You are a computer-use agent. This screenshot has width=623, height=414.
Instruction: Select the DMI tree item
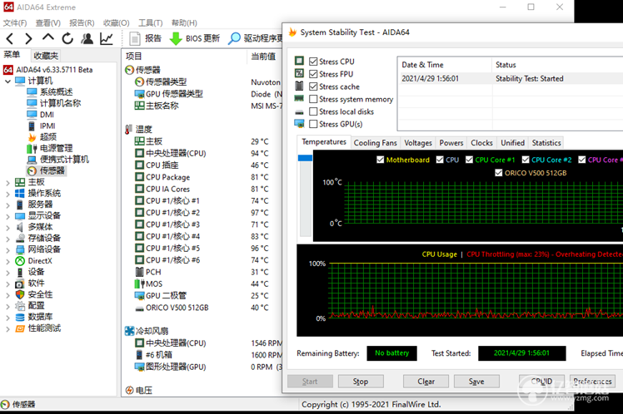[x=47, y=115]
